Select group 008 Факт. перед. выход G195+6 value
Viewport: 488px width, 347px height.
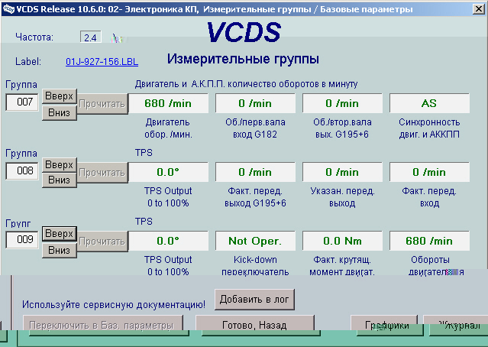255,172
